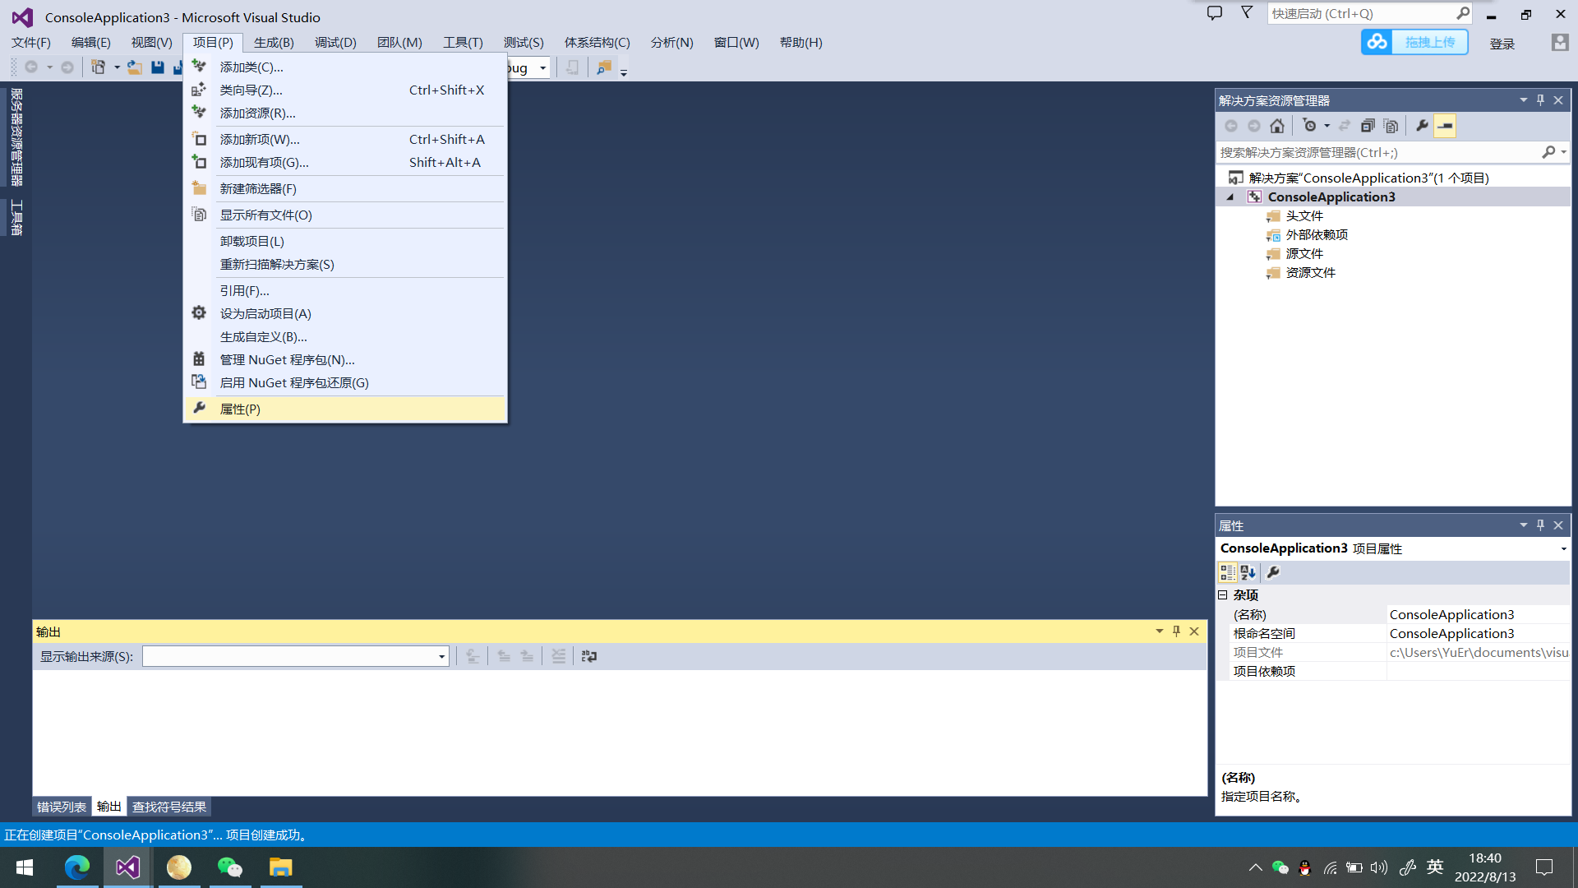Choose 设为启动项目(A) menu entry
This screenshot has width=1578, height=888.
coord(345,313)
